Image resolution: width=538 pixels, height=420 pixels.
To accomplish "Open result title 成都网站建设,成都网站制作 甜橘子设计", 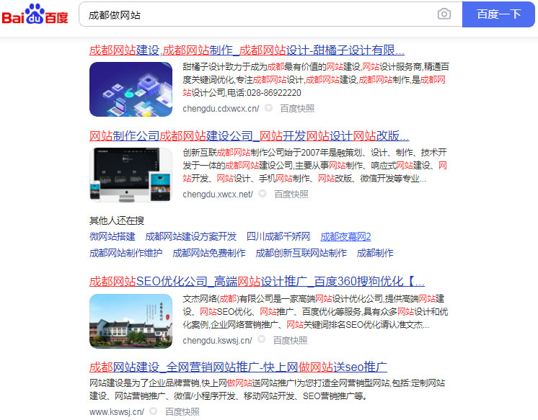I will (x=247, y=50).
